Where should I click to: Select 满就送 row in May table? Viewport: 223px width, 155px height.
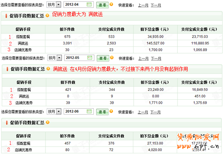click(112, 96)
